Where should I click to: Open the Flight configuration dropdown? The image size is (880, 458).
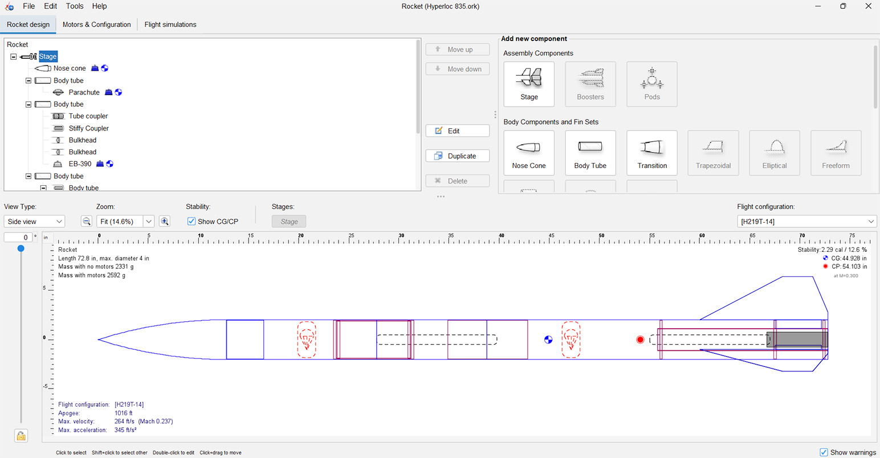(806, 222)
